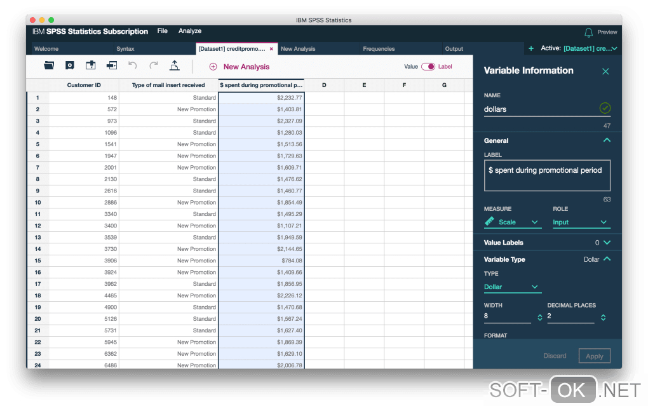Viewport: 648px width, 406px height.
Task: Click cell with value $784.08
Action: 261,261
